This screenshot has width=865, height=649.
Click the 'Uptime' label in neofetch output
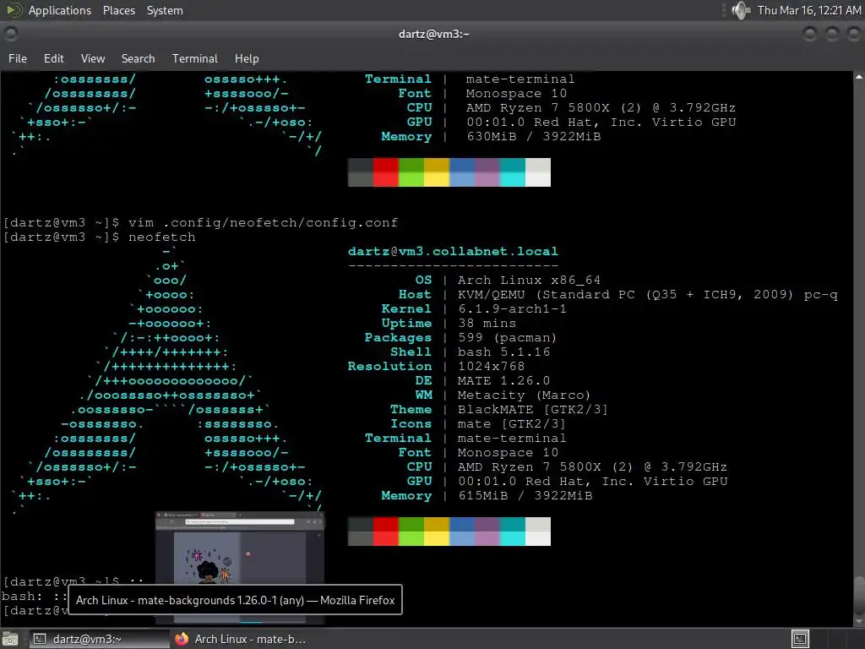[x=406, y=323]
